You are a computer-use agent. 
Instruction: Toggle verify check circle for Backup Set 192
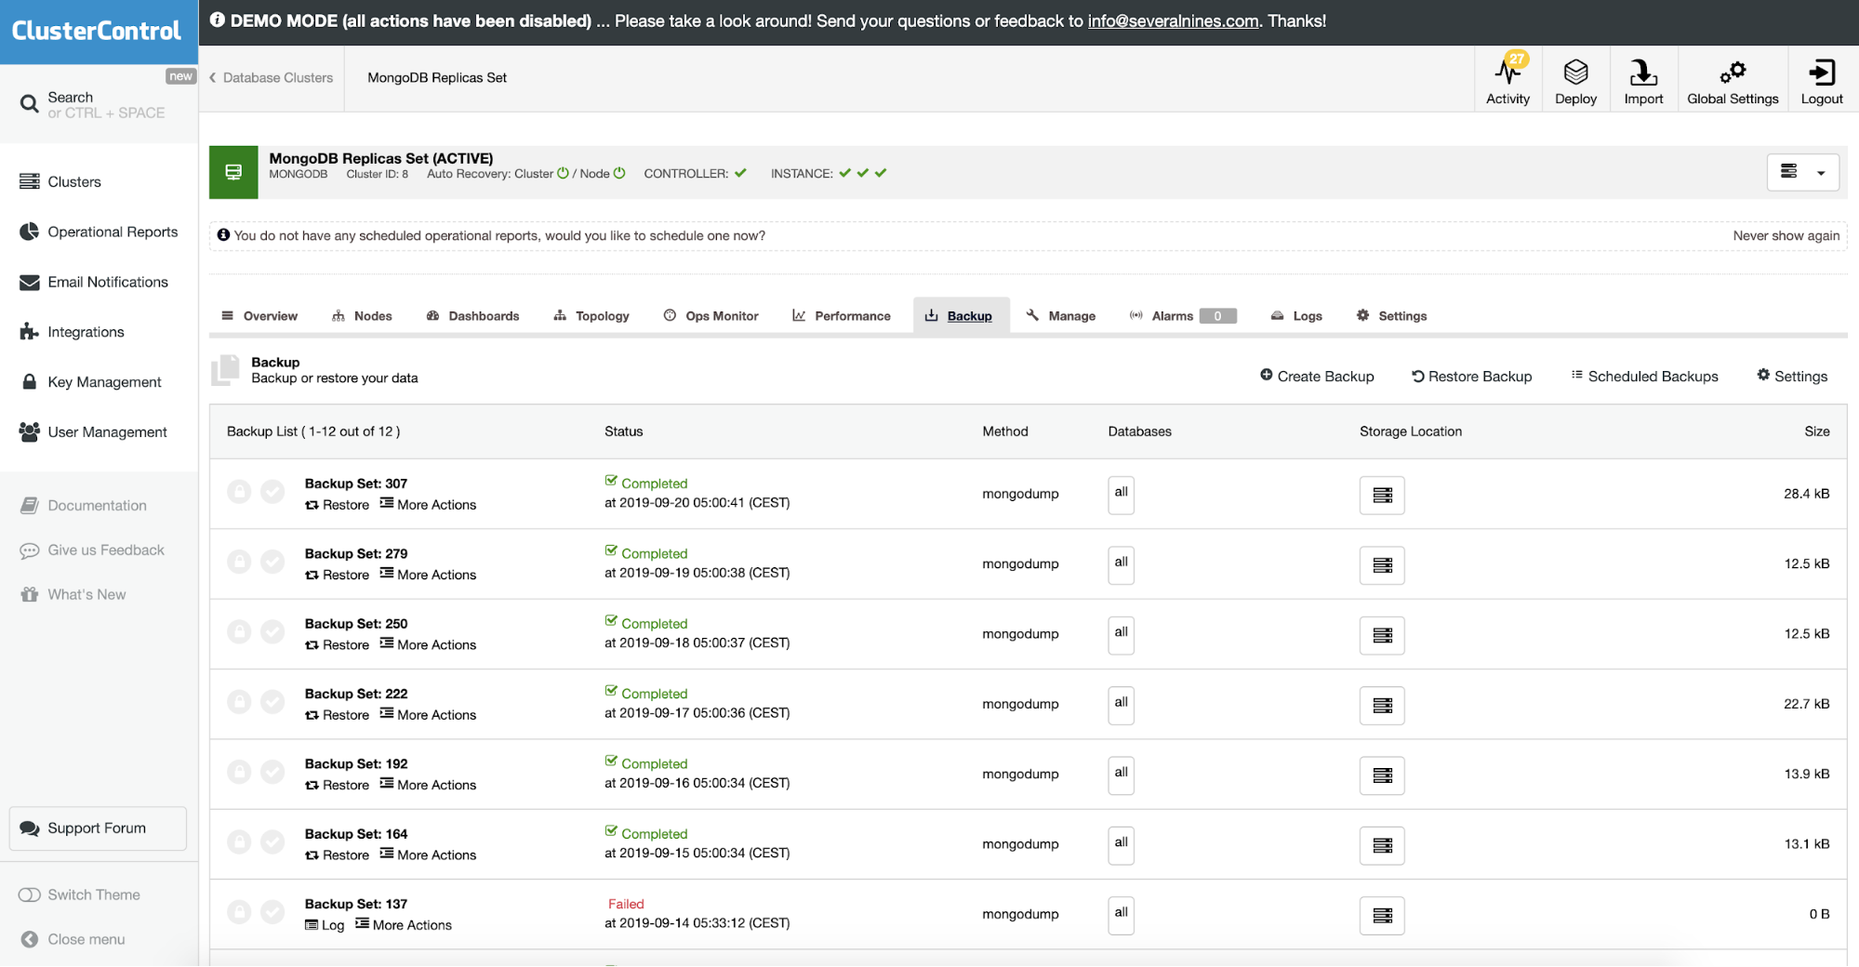(272, 772)
